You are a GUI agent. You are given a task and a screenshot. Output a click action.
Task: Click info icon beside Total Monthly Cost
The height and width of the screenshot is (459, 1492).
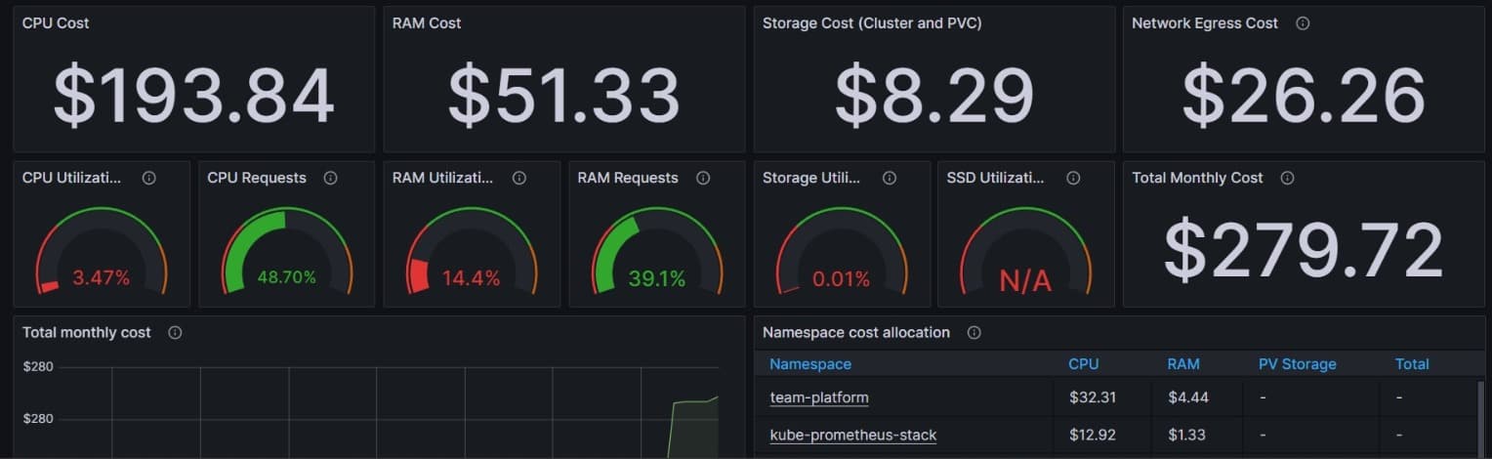pyautogui.click(x=1287, y=178)
